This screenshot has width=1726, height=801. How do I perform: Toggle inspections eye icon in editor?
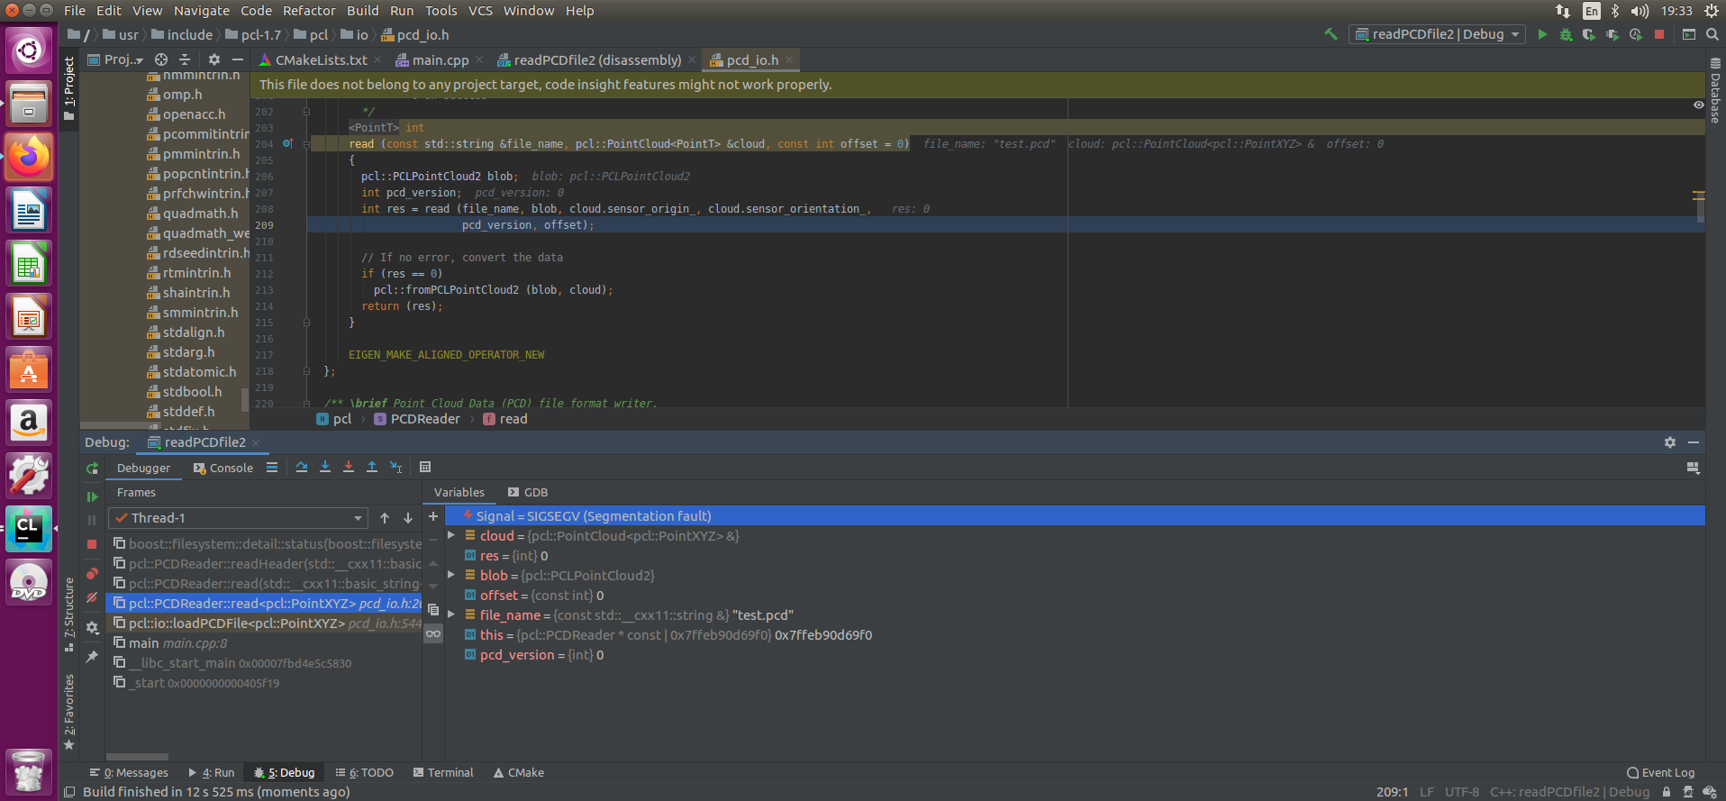[x=1699, y=105]
